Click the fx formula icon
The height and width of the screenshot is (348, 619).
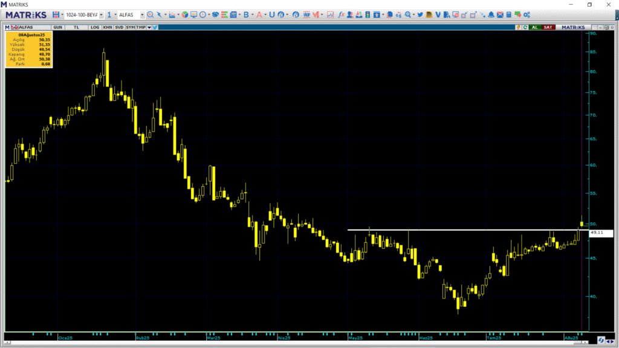(x=341, y=14)
